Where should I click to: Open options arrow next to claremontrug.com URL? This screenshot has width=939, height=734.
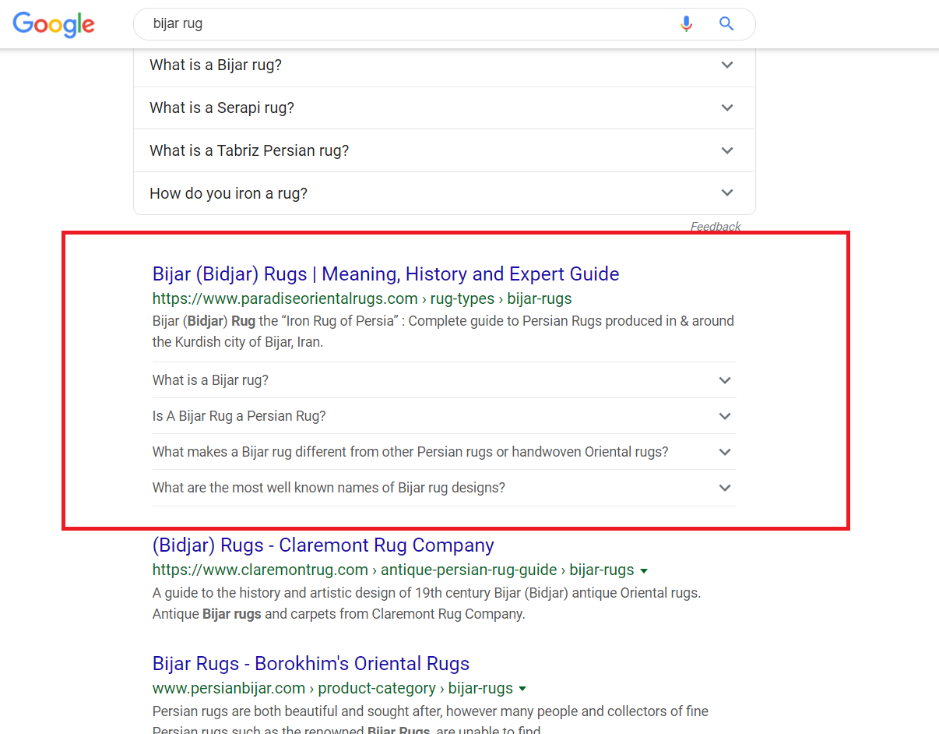[644, 570]
